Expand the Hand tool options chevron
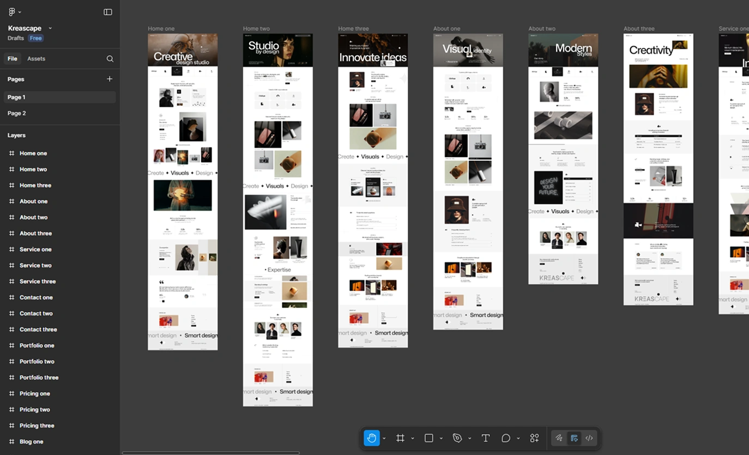 tap(384, 438)
